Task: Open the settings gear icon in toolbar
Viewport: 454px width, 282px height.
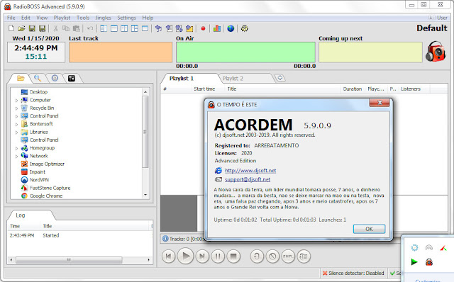Action: tap(244, 28)
